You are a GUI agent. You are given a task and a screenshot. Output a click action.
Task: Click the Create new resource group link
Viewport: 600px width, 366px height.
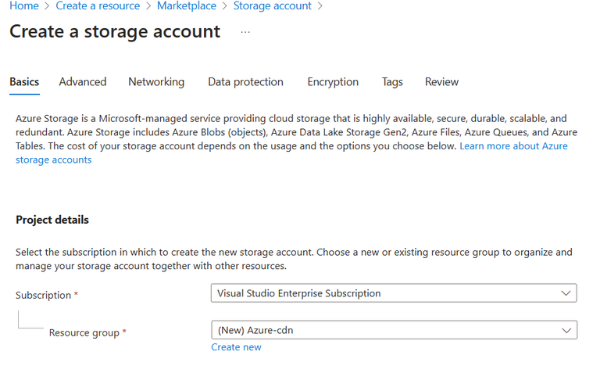[236, 346]
